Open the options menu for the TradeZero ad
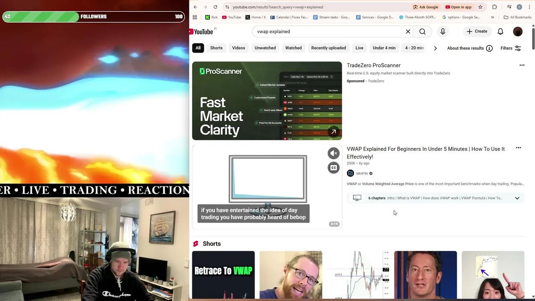The height and width of the screenshot is (301, 535). [x=522, y=65]
